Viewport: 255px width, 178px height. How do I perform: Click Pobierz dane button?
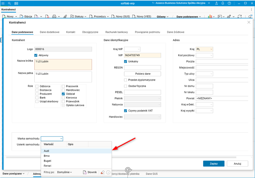[143, 74]
